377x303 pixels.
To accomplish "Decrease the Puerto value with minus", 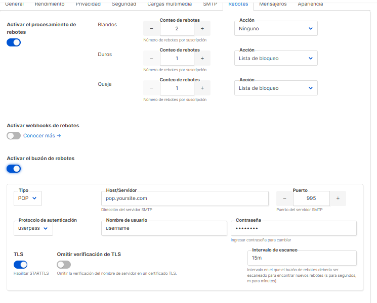I will coord(284,198).
